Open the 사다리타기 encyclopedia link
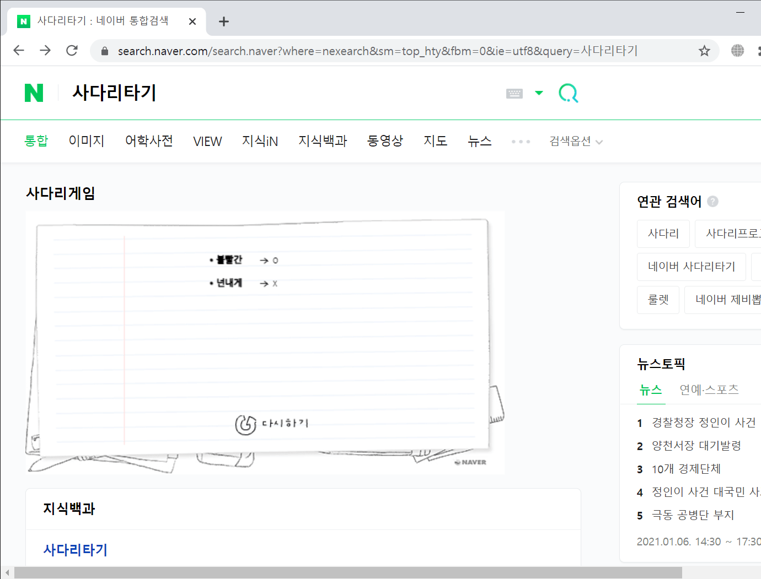This screenshot has width=761, height=579. click(x=76, y=550)
